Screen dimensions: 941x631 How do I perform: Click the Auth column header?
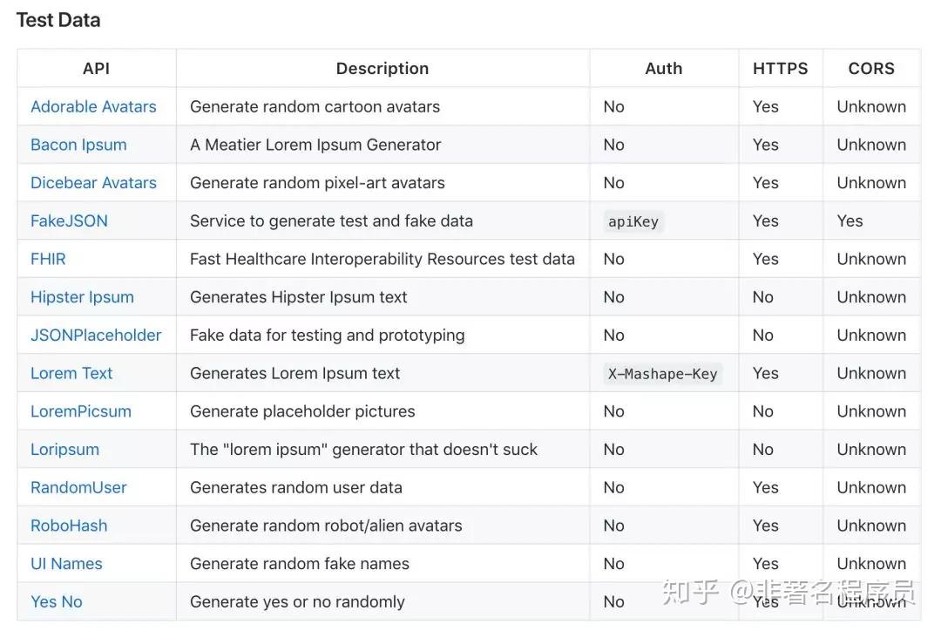click(x=663, y=68)
